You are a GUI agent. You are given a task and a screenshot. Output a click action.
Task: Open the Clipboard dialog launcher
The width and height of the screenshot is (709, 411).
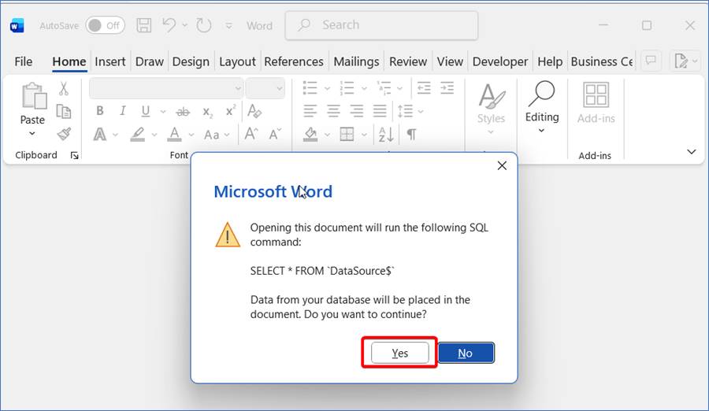click(75, 156)
